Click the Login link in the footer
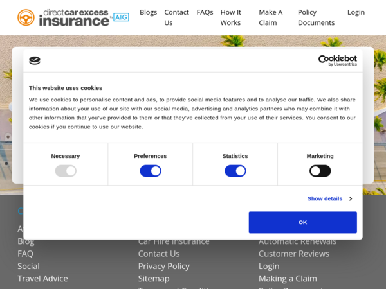The width and height of the screenshot is (386, 289). (x=269, y=266)
